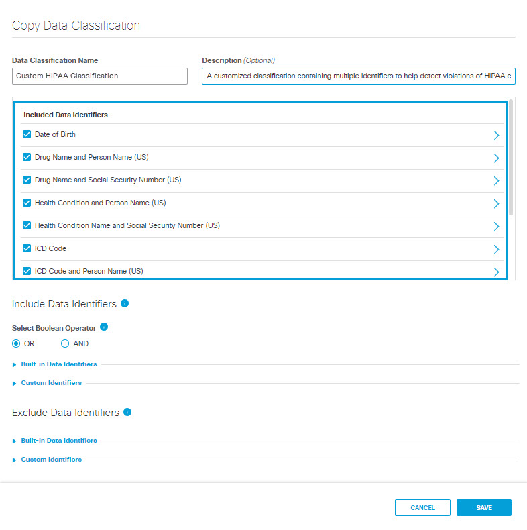Click info icon beside Include Data Identifiers heading
Screen dimensions: 527x530
click(125, 303)
